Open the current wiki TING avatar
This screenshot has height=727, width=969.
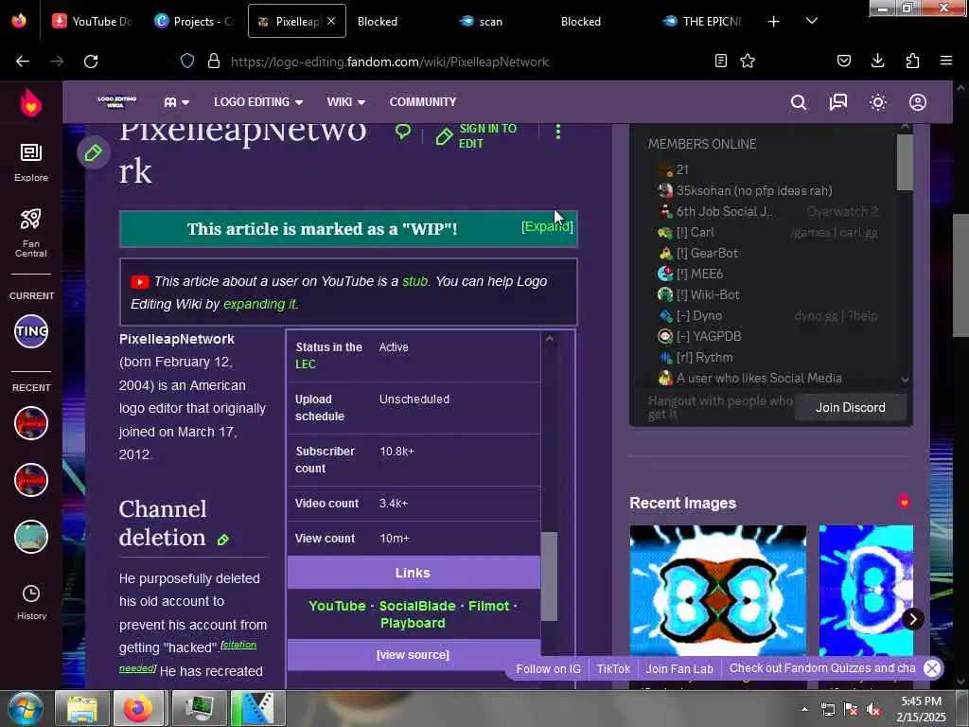pos(31,331)
